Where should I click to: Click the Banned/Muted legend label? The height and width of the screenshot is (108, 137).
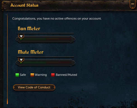pos(66,75)
